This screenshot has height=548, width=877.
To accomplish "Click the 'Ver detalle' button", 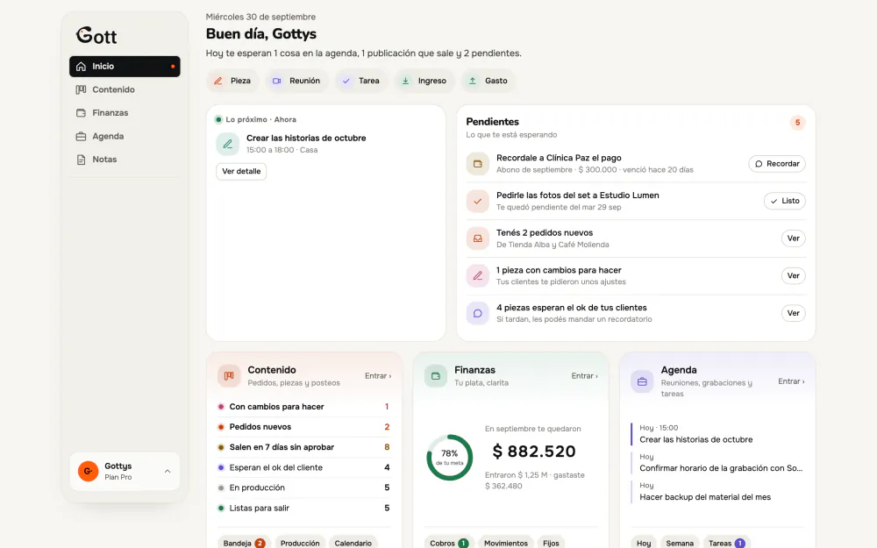I will click(242, 171).
